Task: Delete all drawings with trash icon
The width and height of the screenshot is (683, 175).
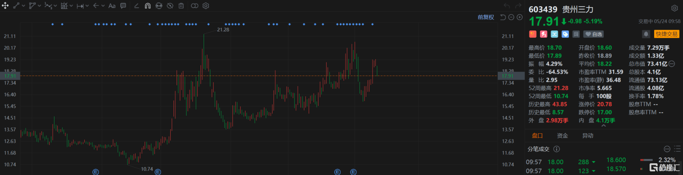Action: (x=181, y=6)
